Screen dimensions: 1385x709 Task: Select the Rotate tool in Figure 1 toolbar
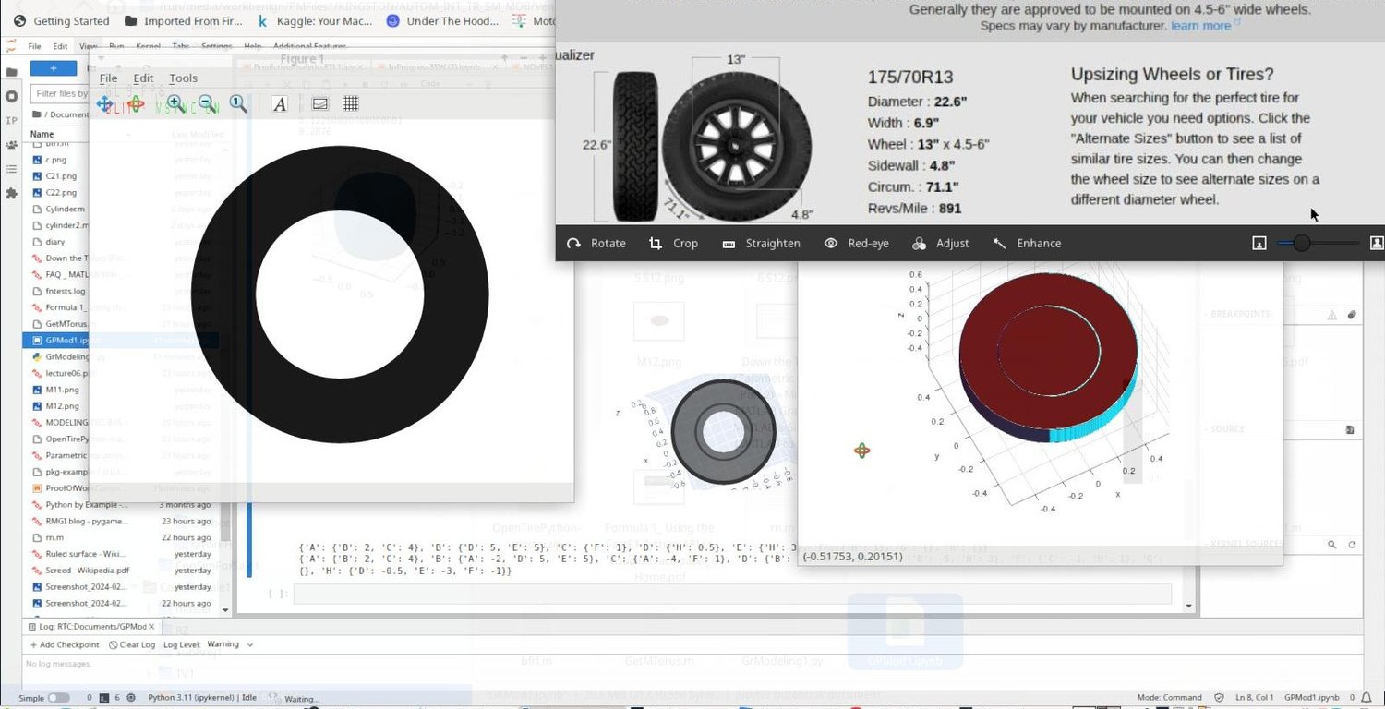click(136, 103)
